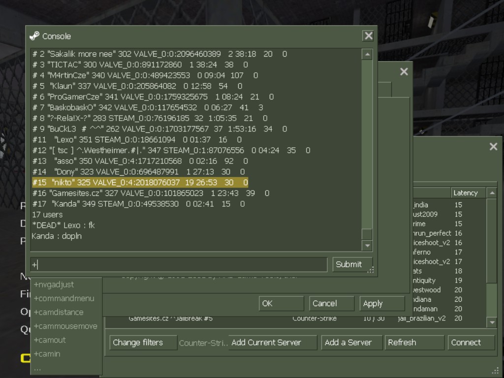Select the server row with map ending ferno
Image resolution: width=504 pixels, height=378 pixels.
point(449,252)
